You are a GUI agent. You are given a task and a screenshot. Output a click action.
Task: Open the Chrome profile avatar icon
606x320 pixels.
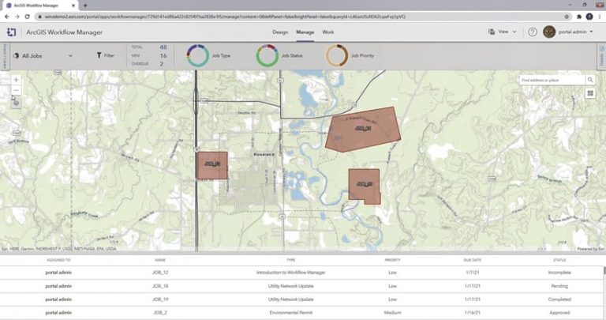(x=589, y=17)
